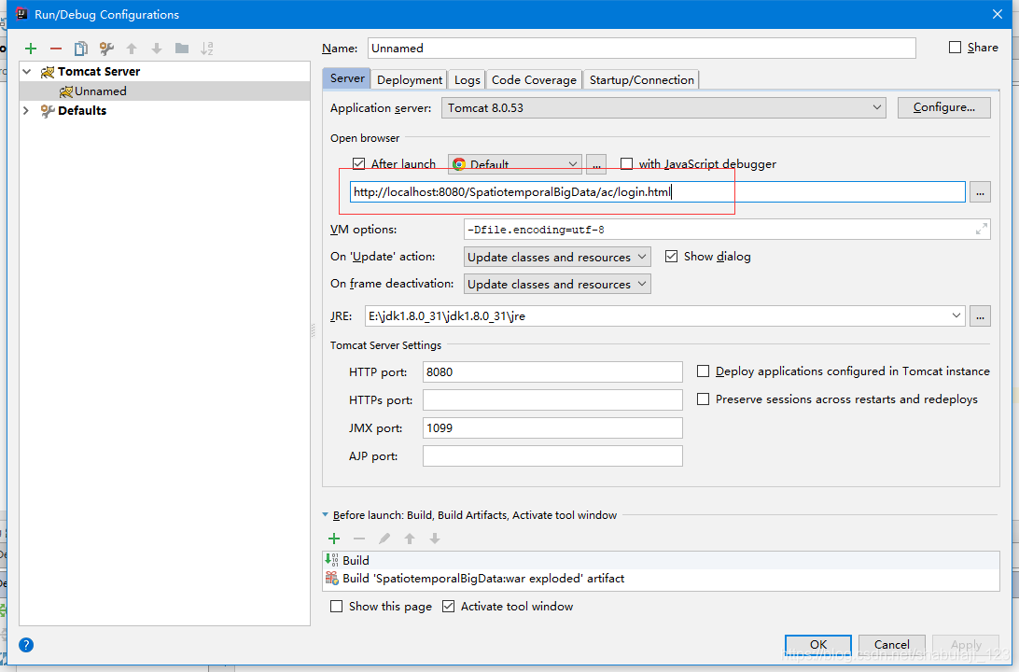The image size is (1019, 672).
Task: Open Application server dropdown
Action: click(x=663, y=108)
